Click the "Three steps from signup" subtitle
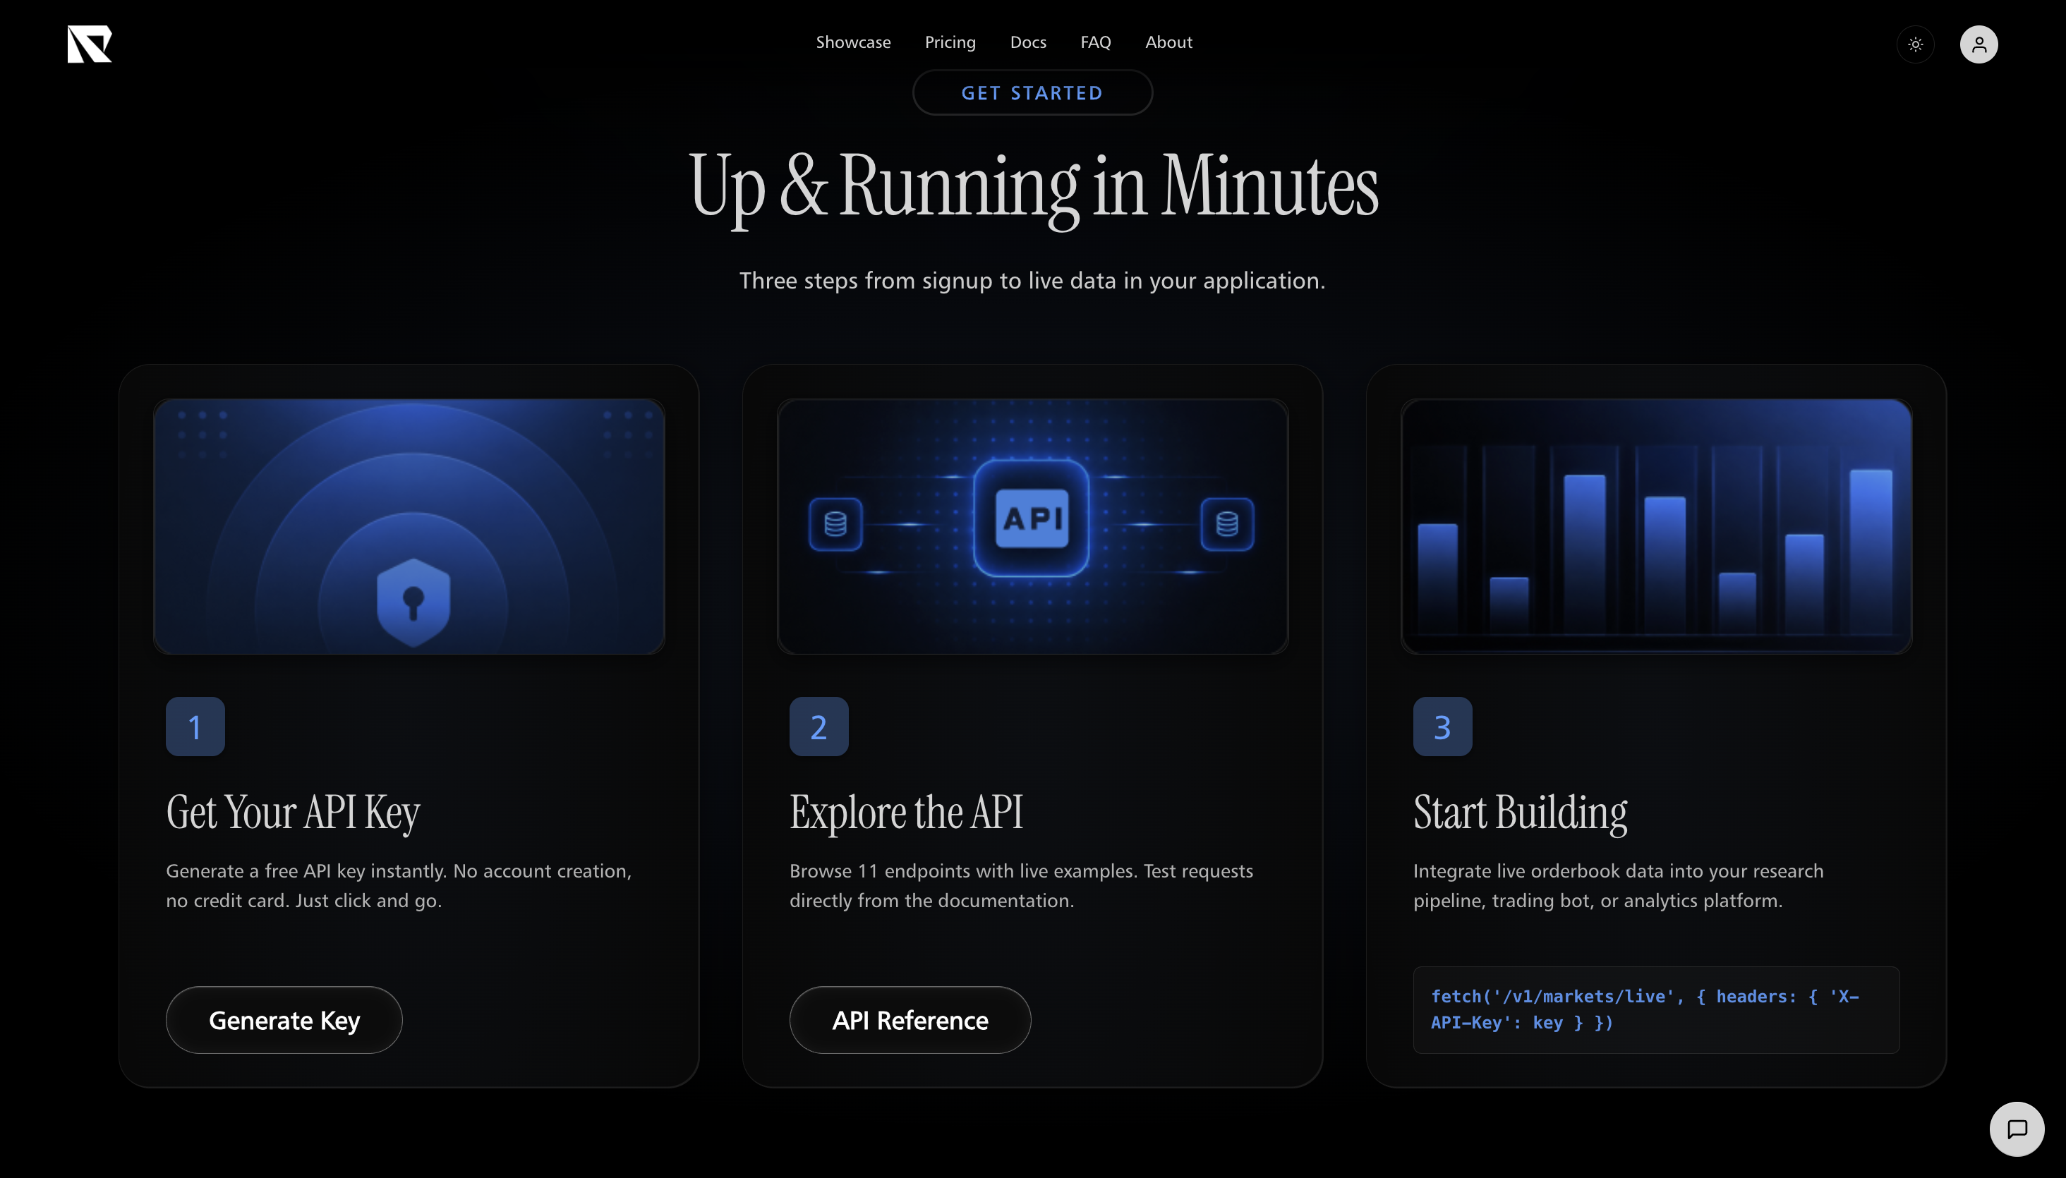This screenshot has height=1178, width=2066. (1032, 281)
